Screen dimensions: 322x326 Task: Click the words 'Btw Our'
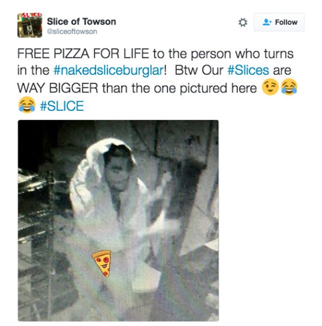pyautogui.click(x=199, y=70)
